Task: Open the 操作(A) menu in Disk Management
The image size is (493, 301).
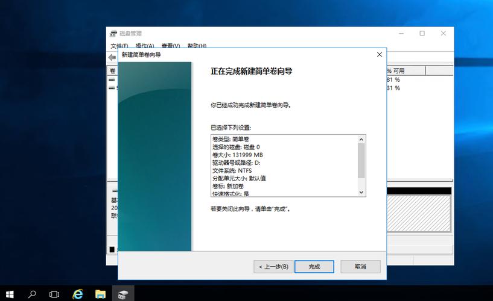Action: coord(145,46)
